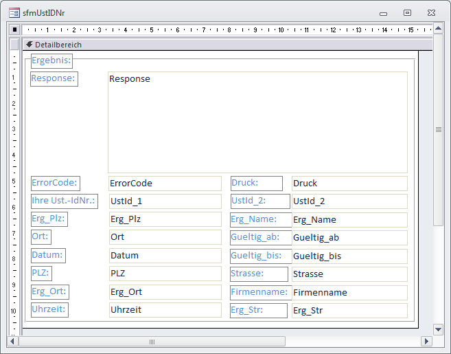
Task: Click the scroll up arrow on vertical scrollbar
Action: coord(439,30)
